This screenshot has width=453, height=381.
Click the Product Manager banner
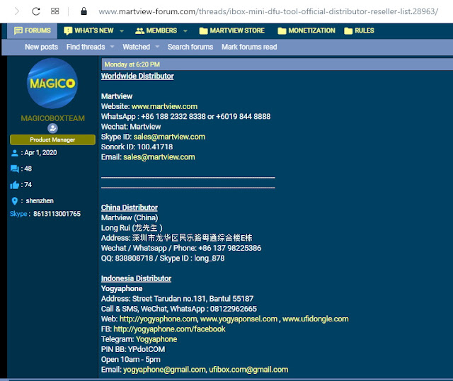(52, 140)
